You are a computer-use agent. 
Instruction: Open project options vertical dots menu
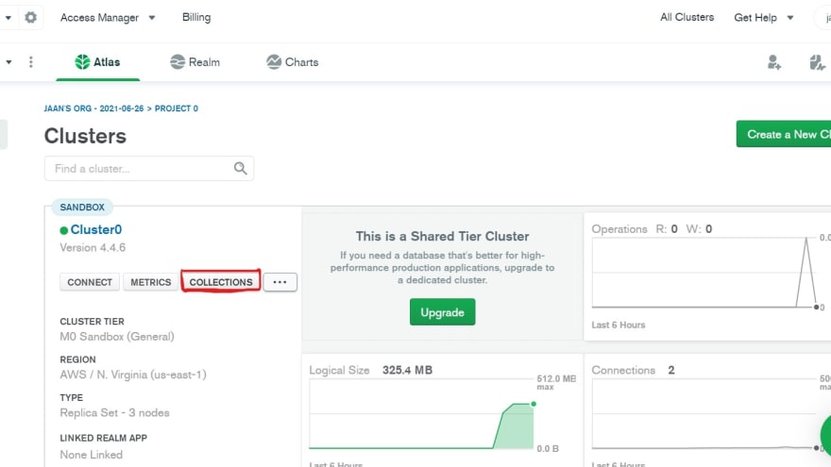tap(31, 62)
